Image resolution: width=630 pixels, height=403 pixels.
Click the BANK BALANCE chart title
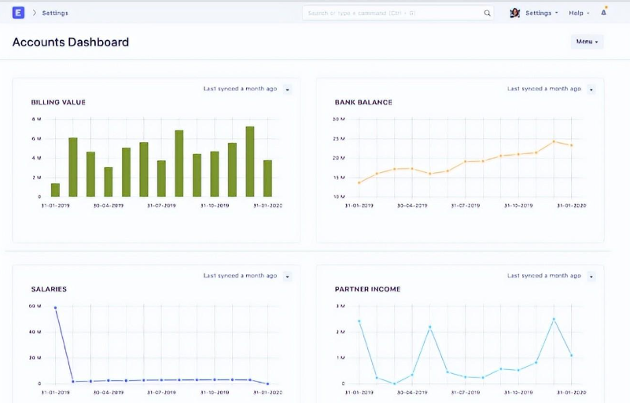click(x=363, y=102)
